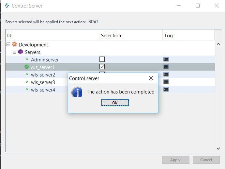Collapse the Servers tree node

14,52
